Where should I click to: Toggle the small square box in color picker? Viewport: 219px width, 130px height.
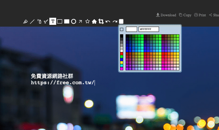coord(122,29)
